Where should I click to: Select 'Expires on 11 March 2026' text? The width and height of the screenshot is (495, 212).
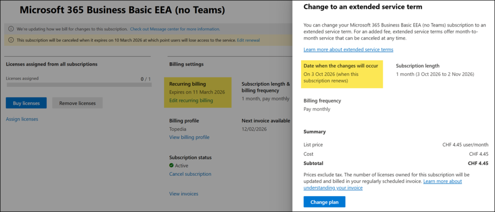point(197,92)
